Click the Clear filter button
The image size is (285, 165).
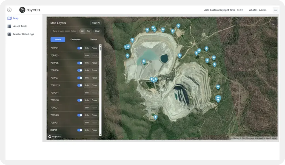click(x=97, y=31)
